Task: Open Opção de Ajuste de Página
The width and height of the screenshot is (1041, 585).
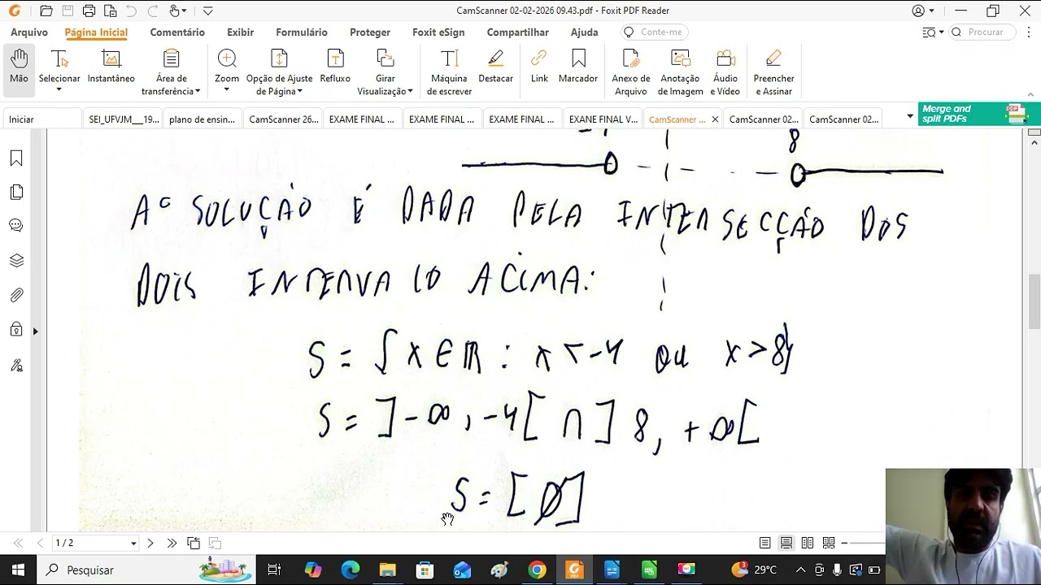Action: [279, 72]
